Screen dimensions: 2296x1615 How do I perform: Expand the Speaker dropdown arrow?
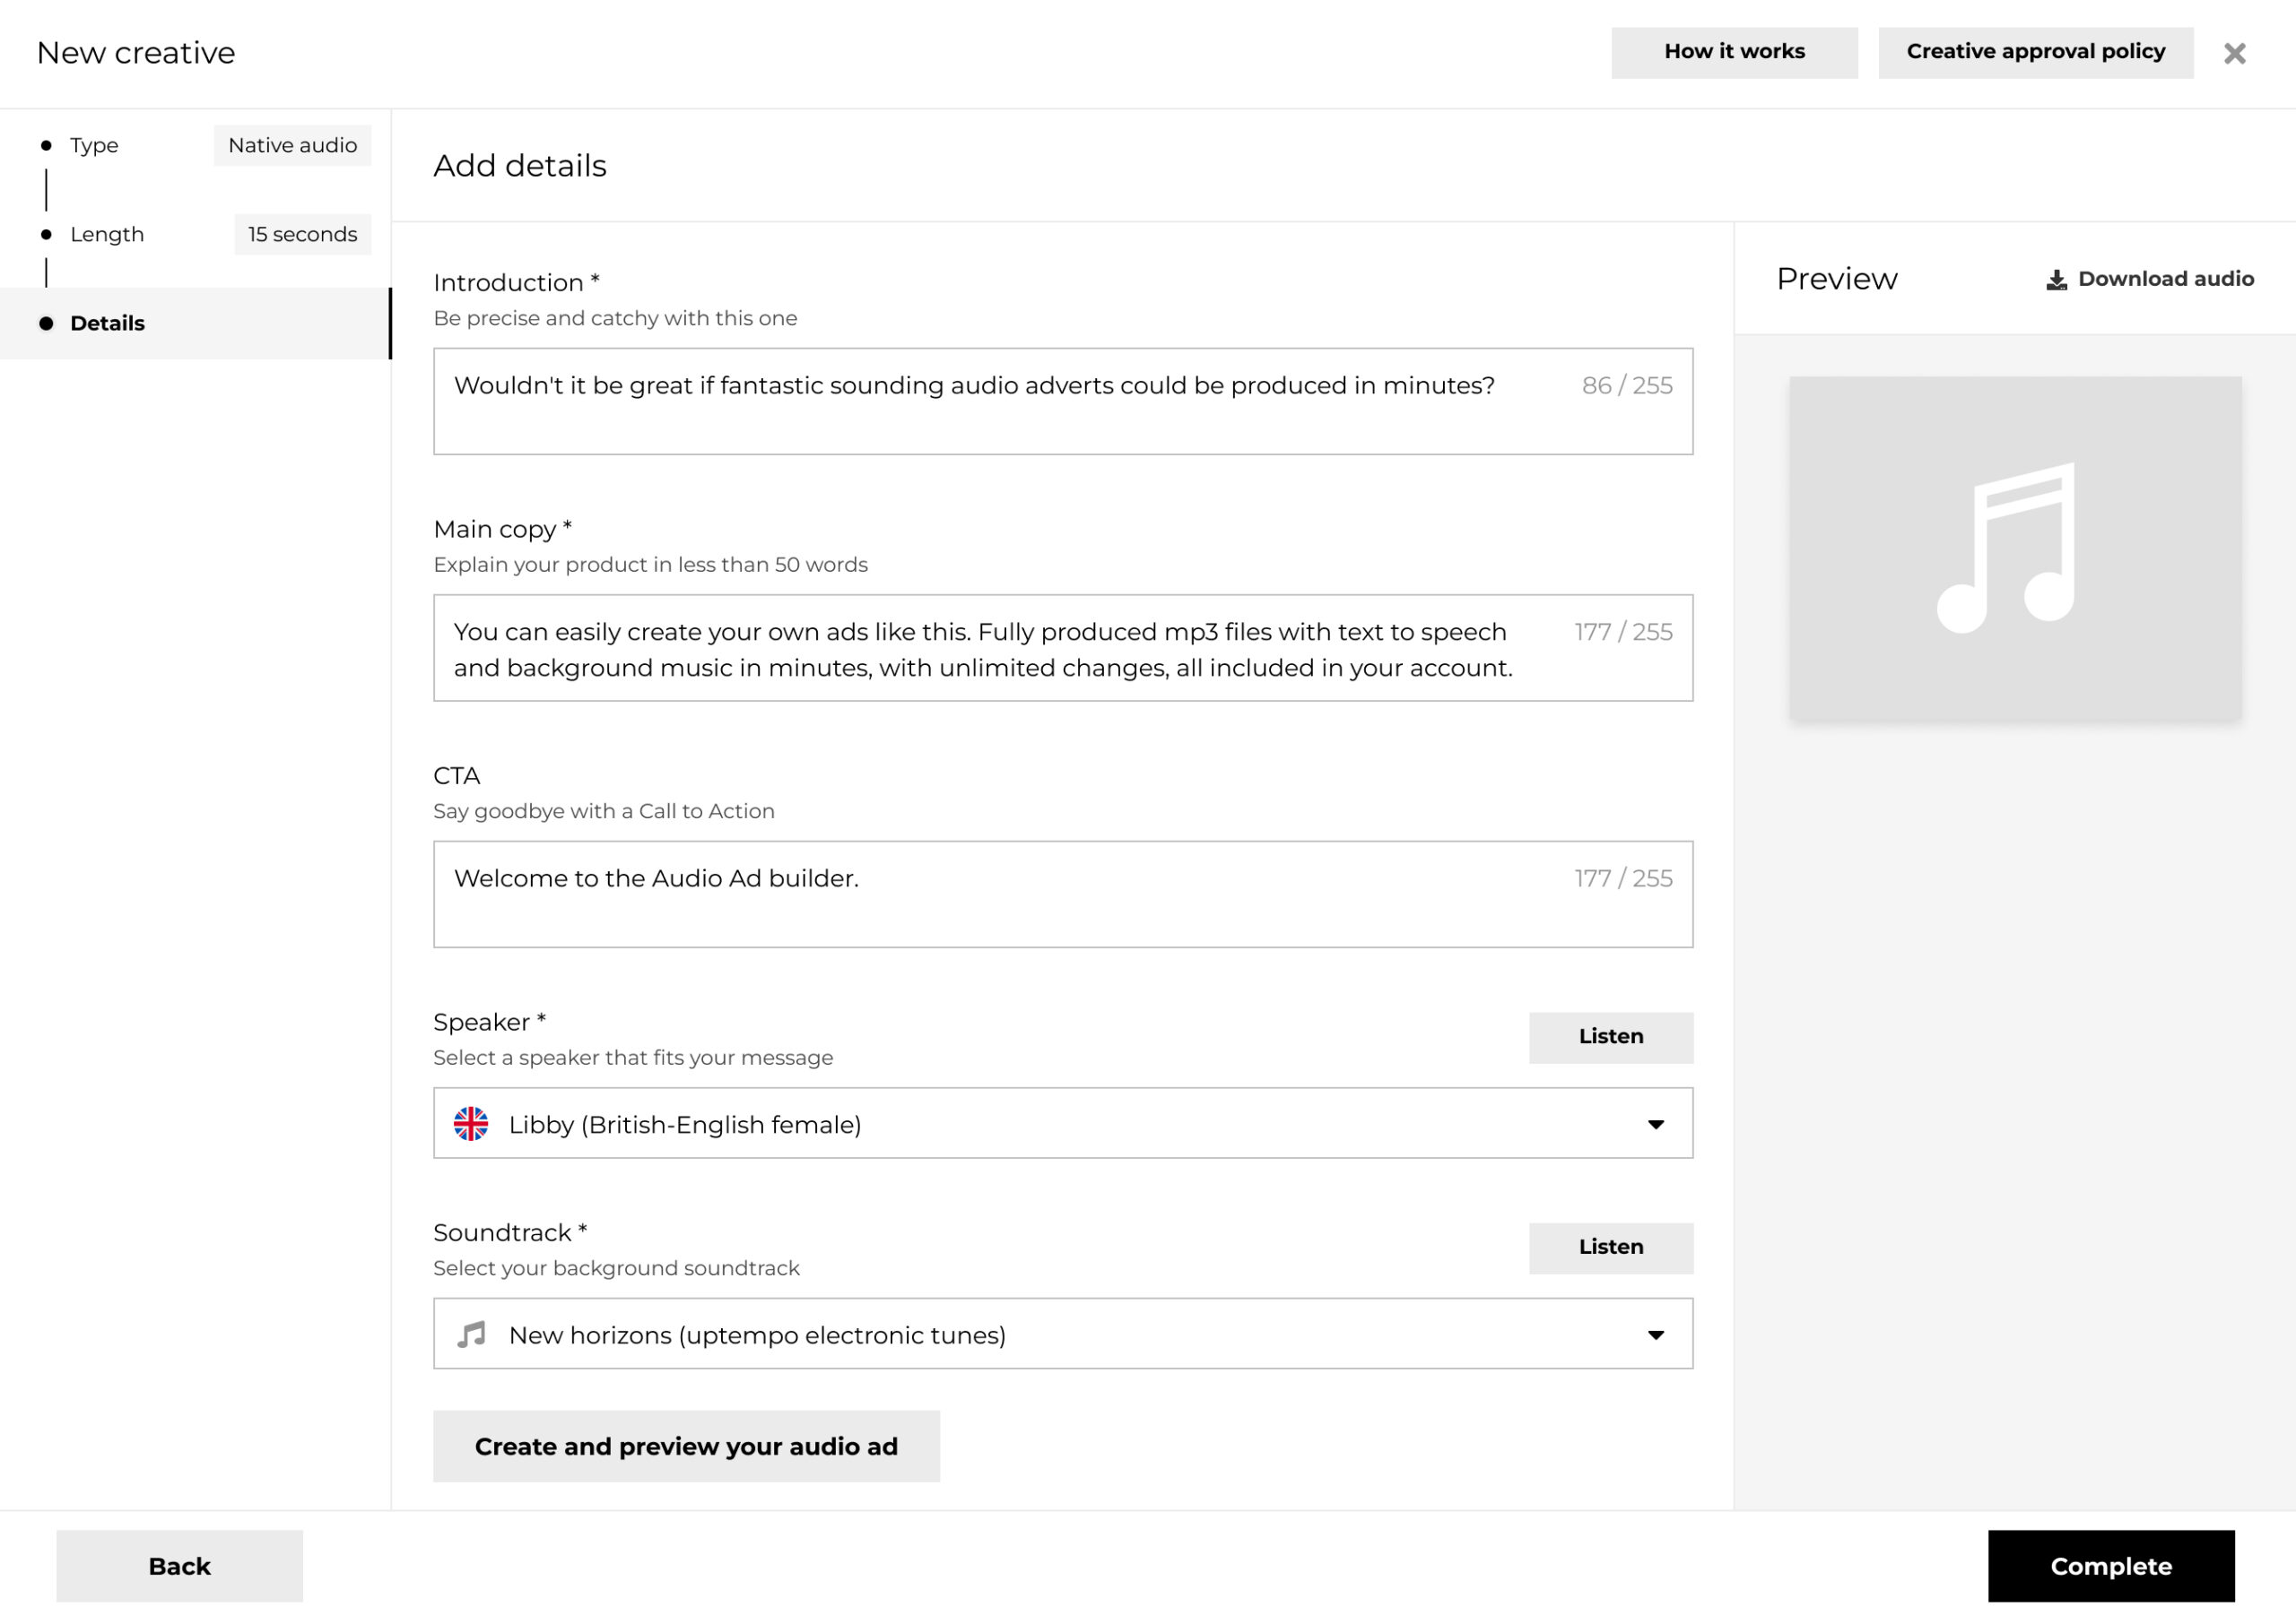pyautogui.click(x=1656, y=1126)
